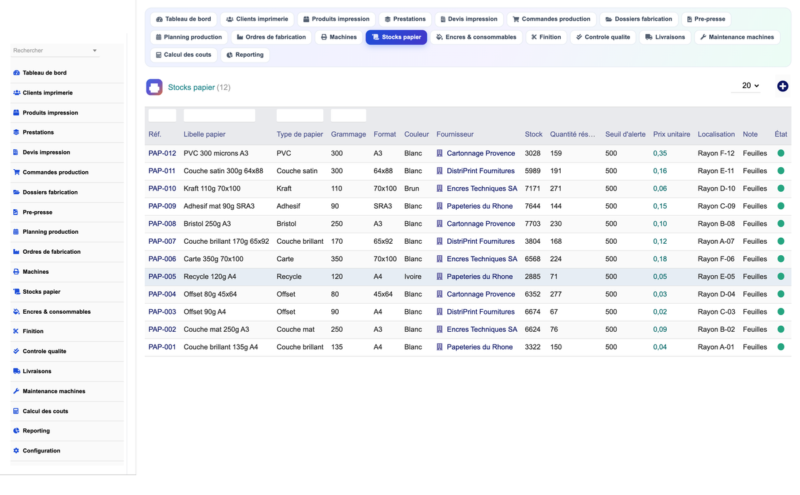Click sidebar Reporting pie chart icon
800x495 pixels.
click(x=17, y=430)
